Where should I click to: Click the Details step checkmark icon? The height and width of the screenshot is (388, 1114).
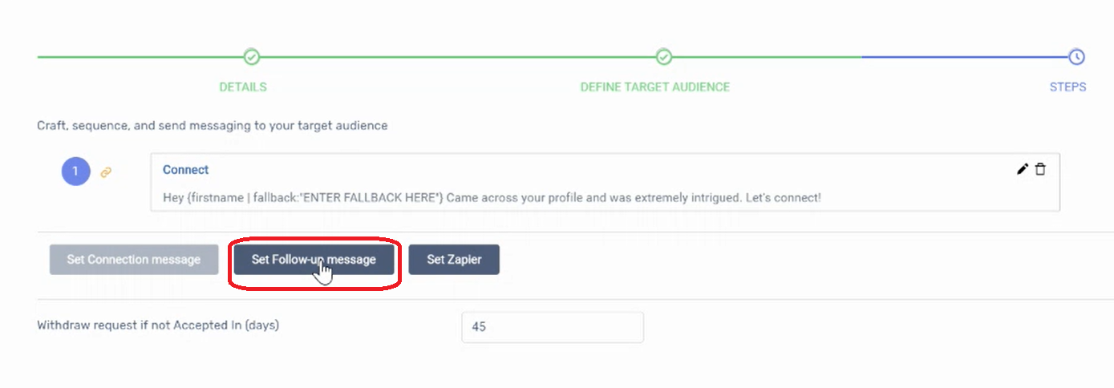[252, 57]
